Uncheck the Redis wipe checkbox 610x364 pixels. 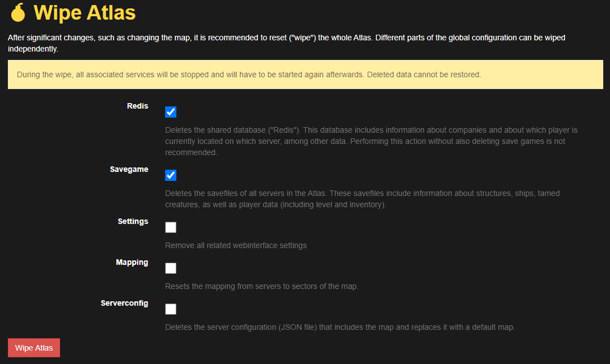[x=170, y=111]
